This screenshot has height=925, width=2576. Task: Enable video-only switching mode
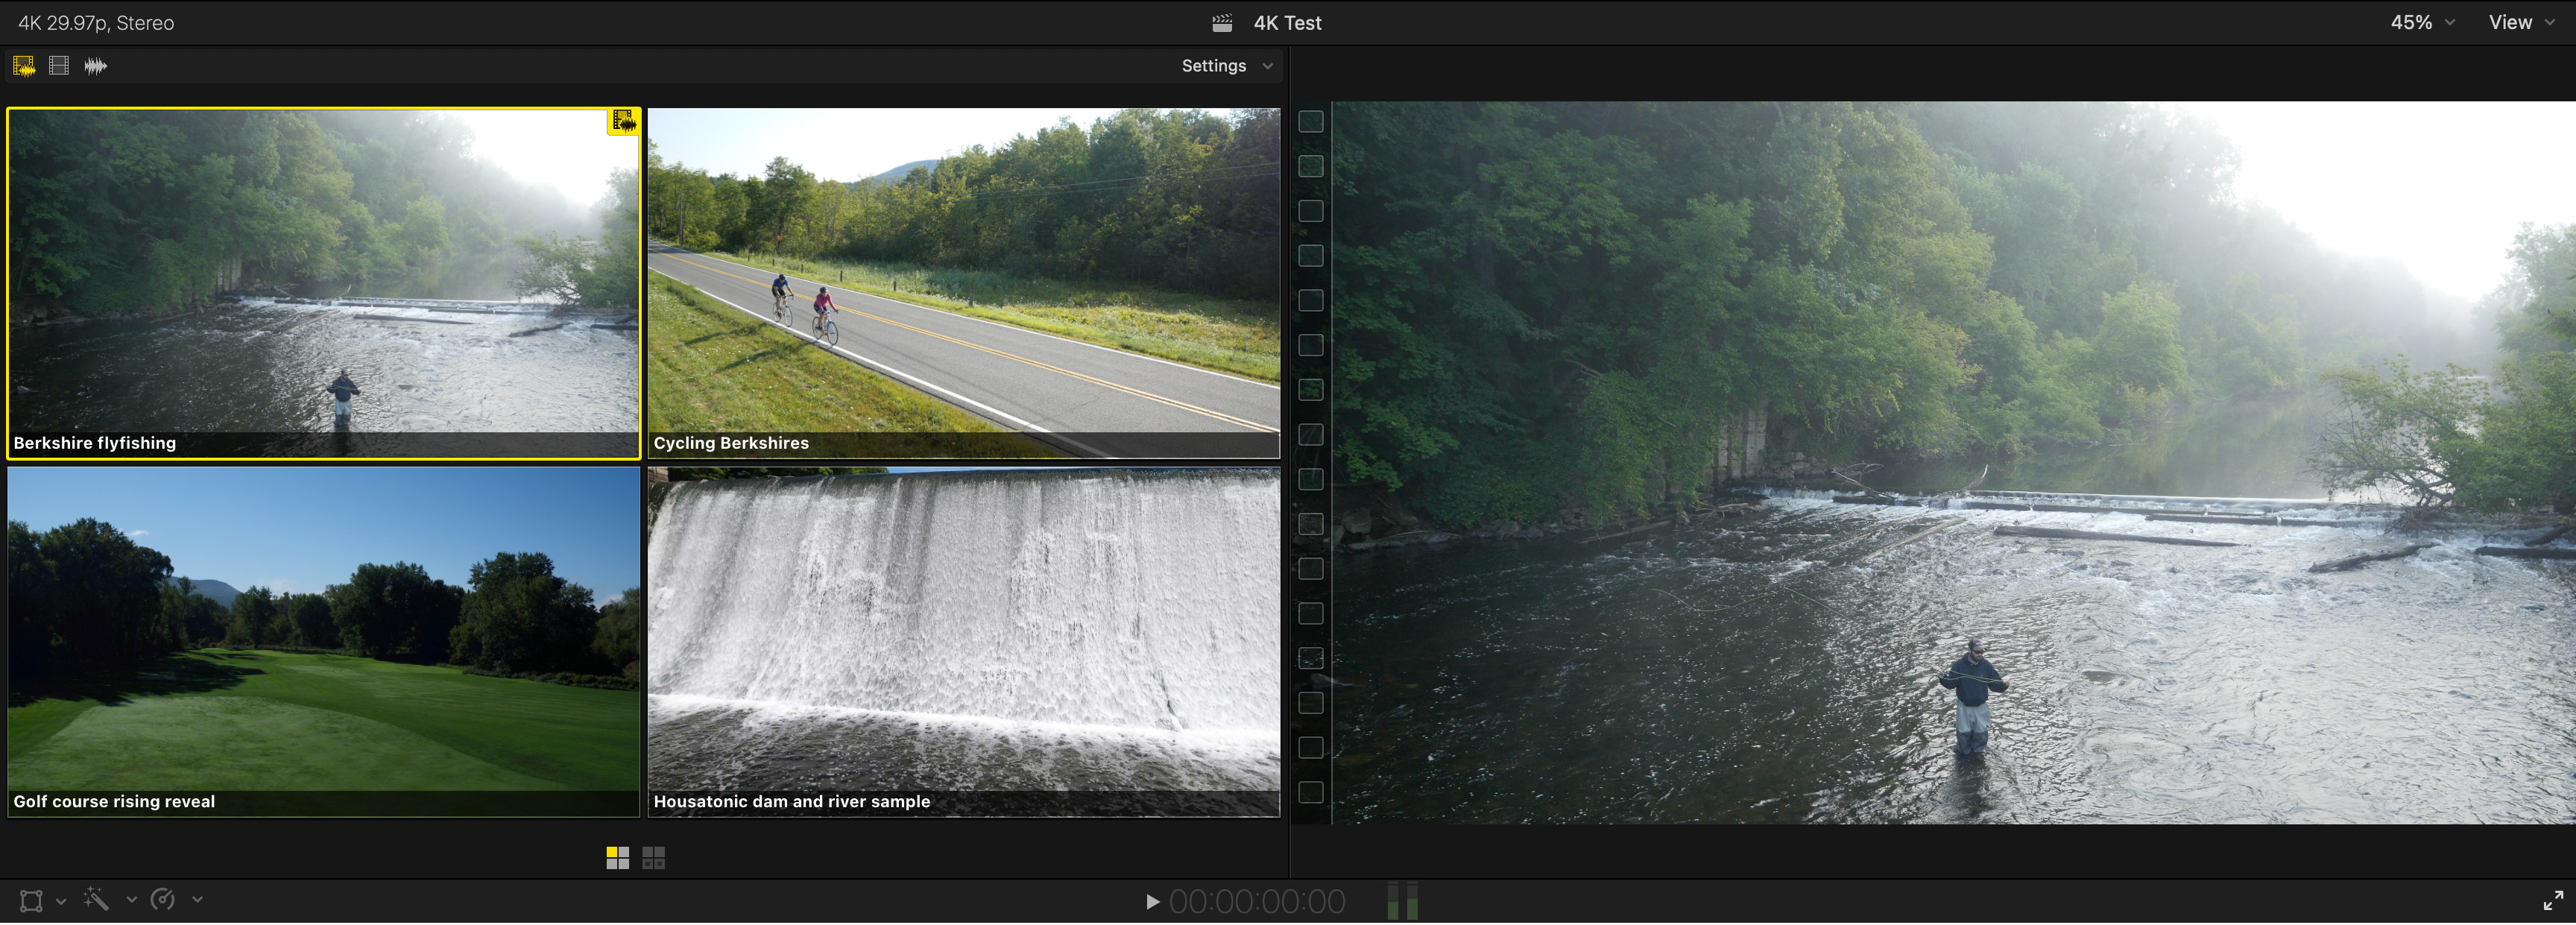(x=59, y=66)
